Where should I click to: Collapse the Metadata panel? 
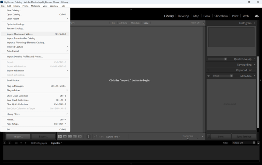click(254, 76)
